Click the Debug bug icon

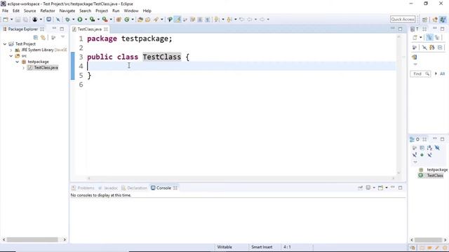[x=67, y=20]
